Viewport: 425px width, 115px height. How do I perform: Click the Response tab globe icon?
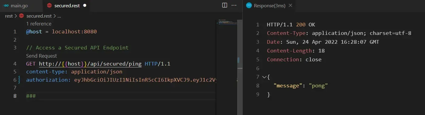point(249,5)
